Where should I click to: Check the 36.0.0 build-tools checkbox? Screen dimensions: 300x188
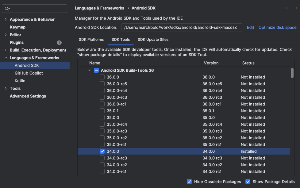[102, 77]
